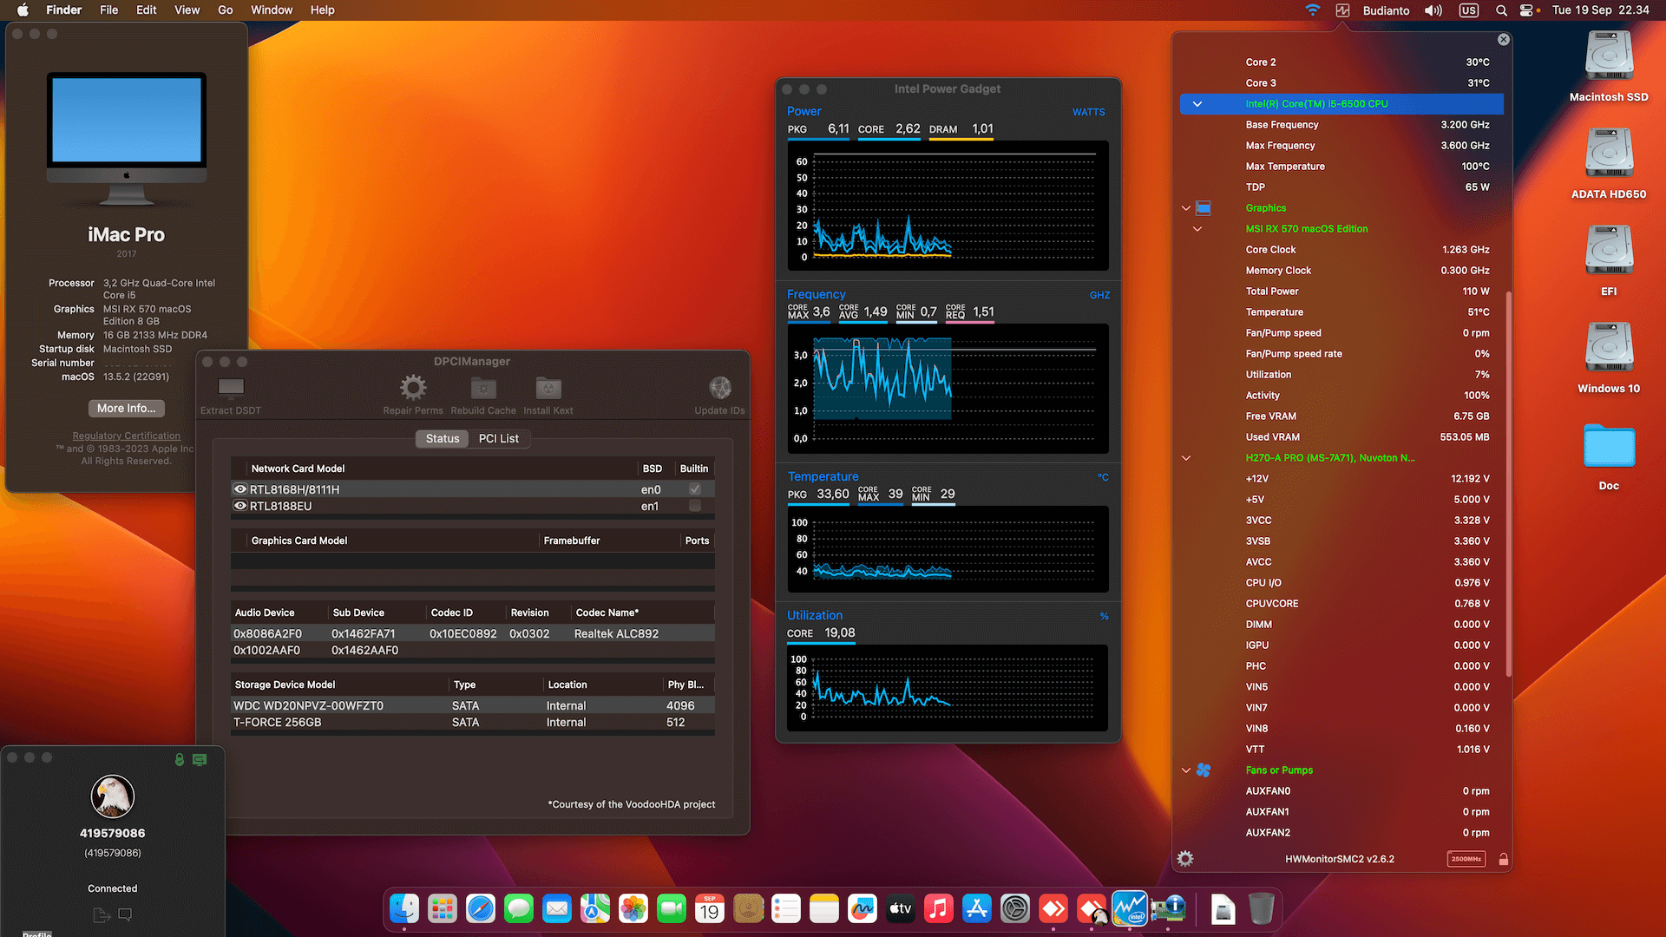This screenshot has height=937, width=1666.
Task: Open HWMonitorSMC2 preferences via the gear icon
Action: coord(1185,859)
